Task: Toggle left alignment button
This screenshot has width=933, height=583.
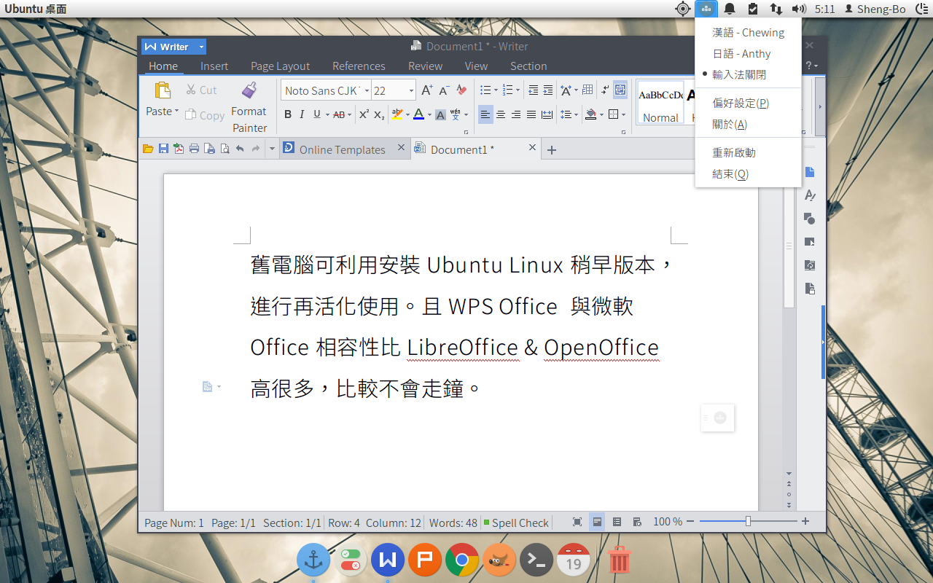Action: (485, 114)
